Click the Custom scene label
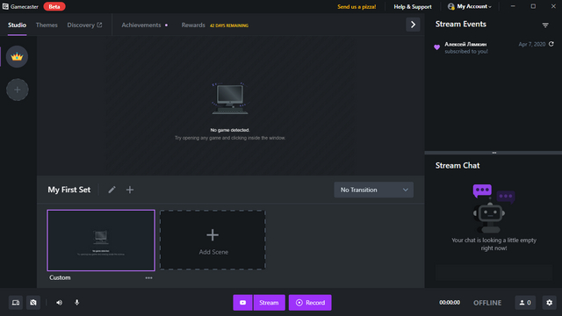Image resolution: width=562 pixels, height=316 pixels. click(x=60, y=277)
